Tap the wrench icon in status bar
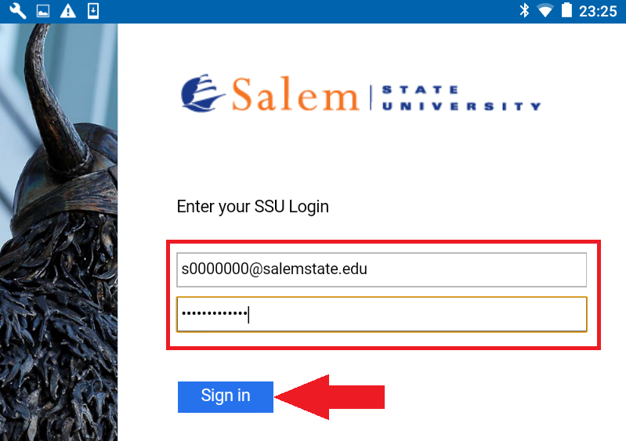This screenshot has height=441, width=626. (x=17, y=11)
